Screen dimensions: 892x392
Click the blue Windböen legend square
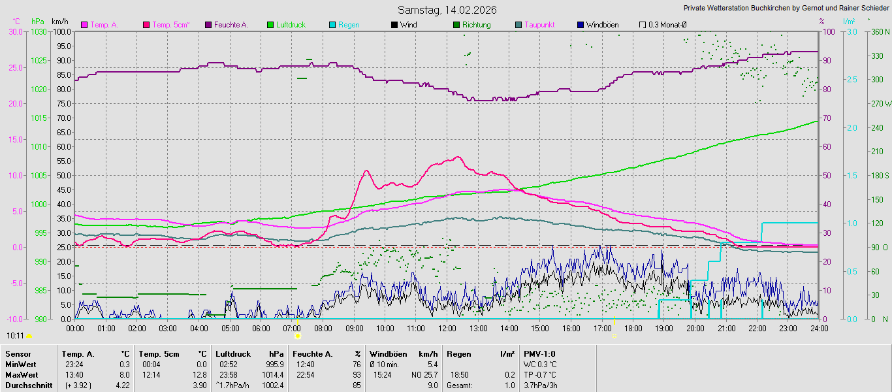581,25
